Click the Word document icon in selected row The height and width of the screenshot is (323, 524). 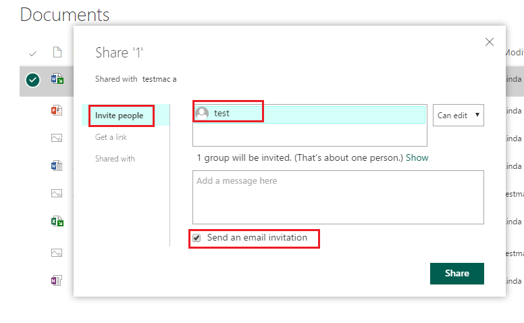coord(57,79)
